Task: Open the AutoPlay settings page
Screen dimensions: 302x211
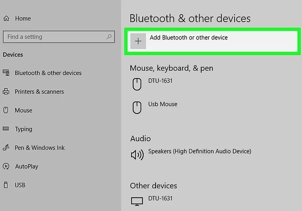Action: pos(27,167)
